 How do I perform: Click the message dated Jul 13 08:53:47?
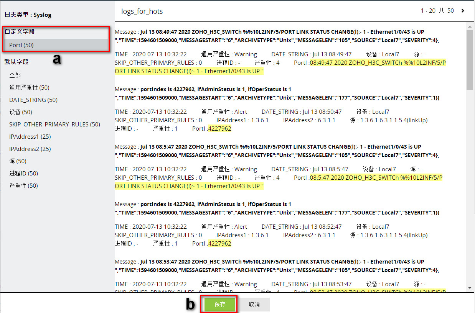(x=277, y=266)
